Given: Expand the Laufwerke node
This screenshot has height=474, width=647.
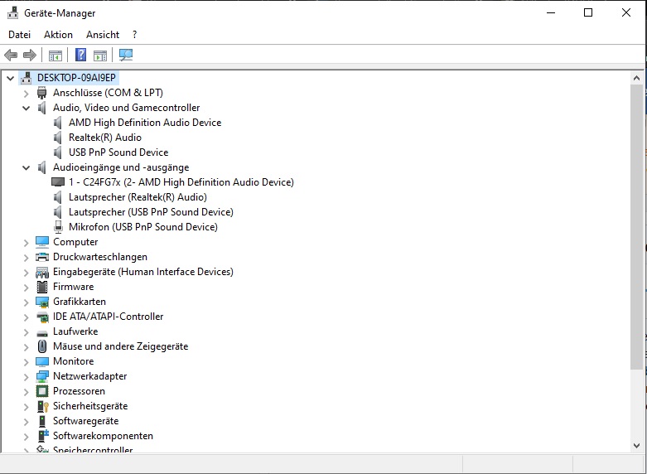Looking at the screenshot, I should 26,332.
